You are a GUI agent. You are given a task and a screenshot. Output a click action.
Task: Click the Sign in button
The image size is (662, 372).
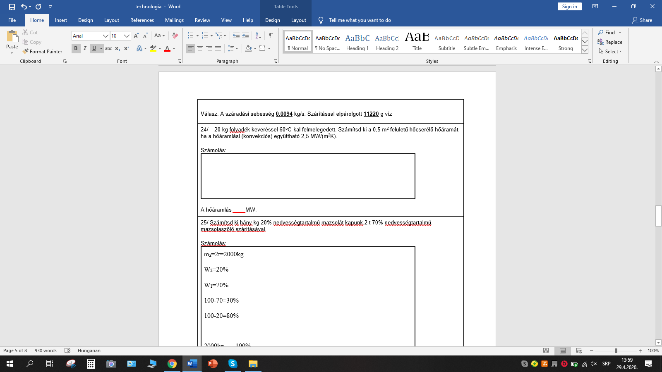(569, 7)
